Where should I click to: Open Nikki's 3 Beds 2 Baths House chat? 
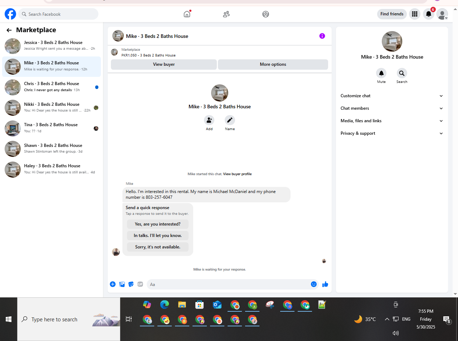[x=52, y=108]
